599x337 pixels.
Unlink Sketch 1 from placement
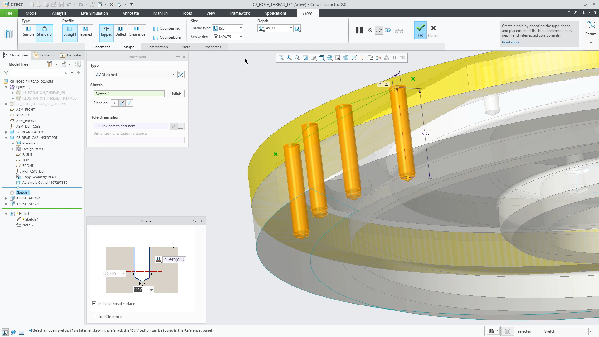[x=176, y=94]
